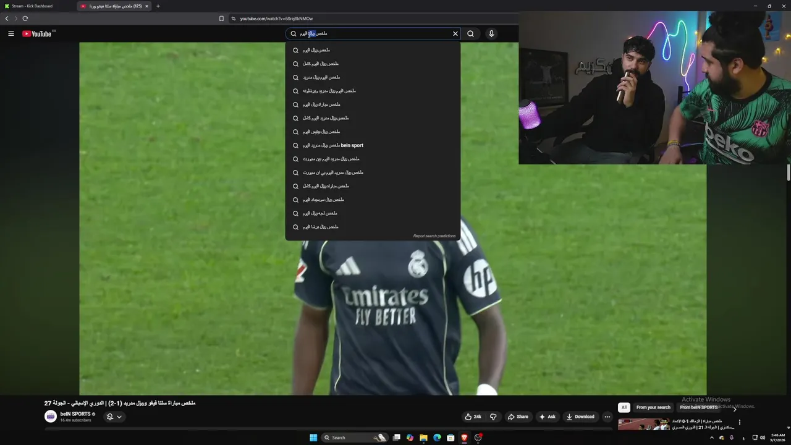Click the Share button
The width and height of the screenshot is (791, 445).
(518, 417)
